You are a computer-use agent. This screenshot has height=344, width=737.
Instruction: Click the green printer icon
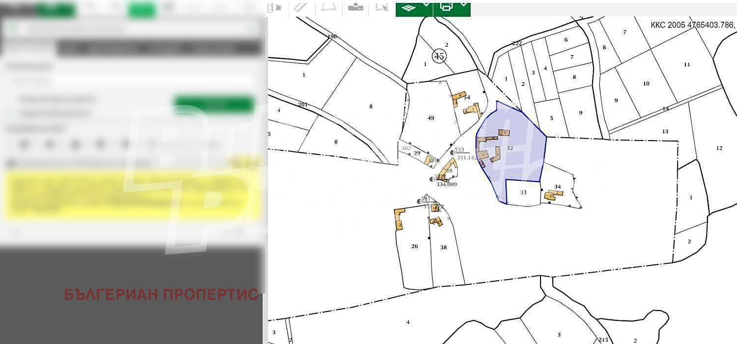[x=446, y=7]
